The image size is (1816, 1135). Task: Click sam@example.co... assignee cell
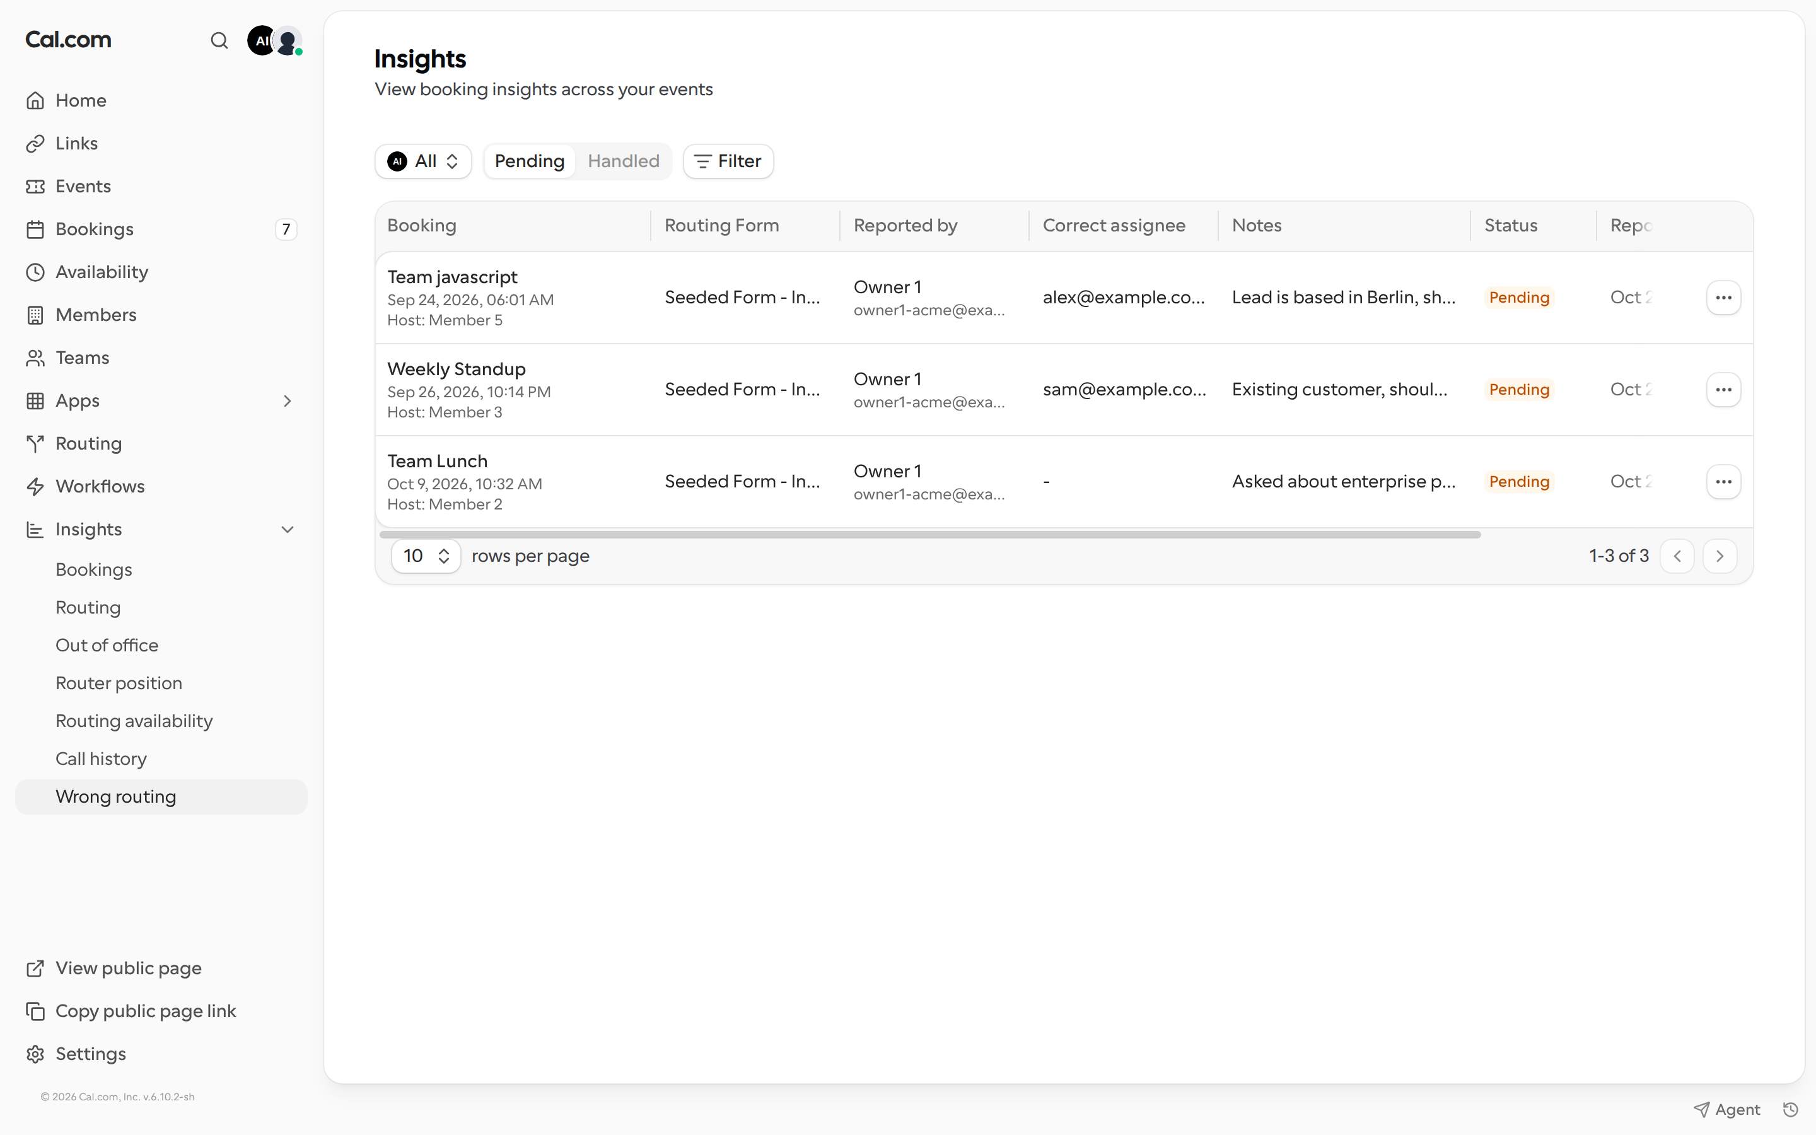(1124, 390)
